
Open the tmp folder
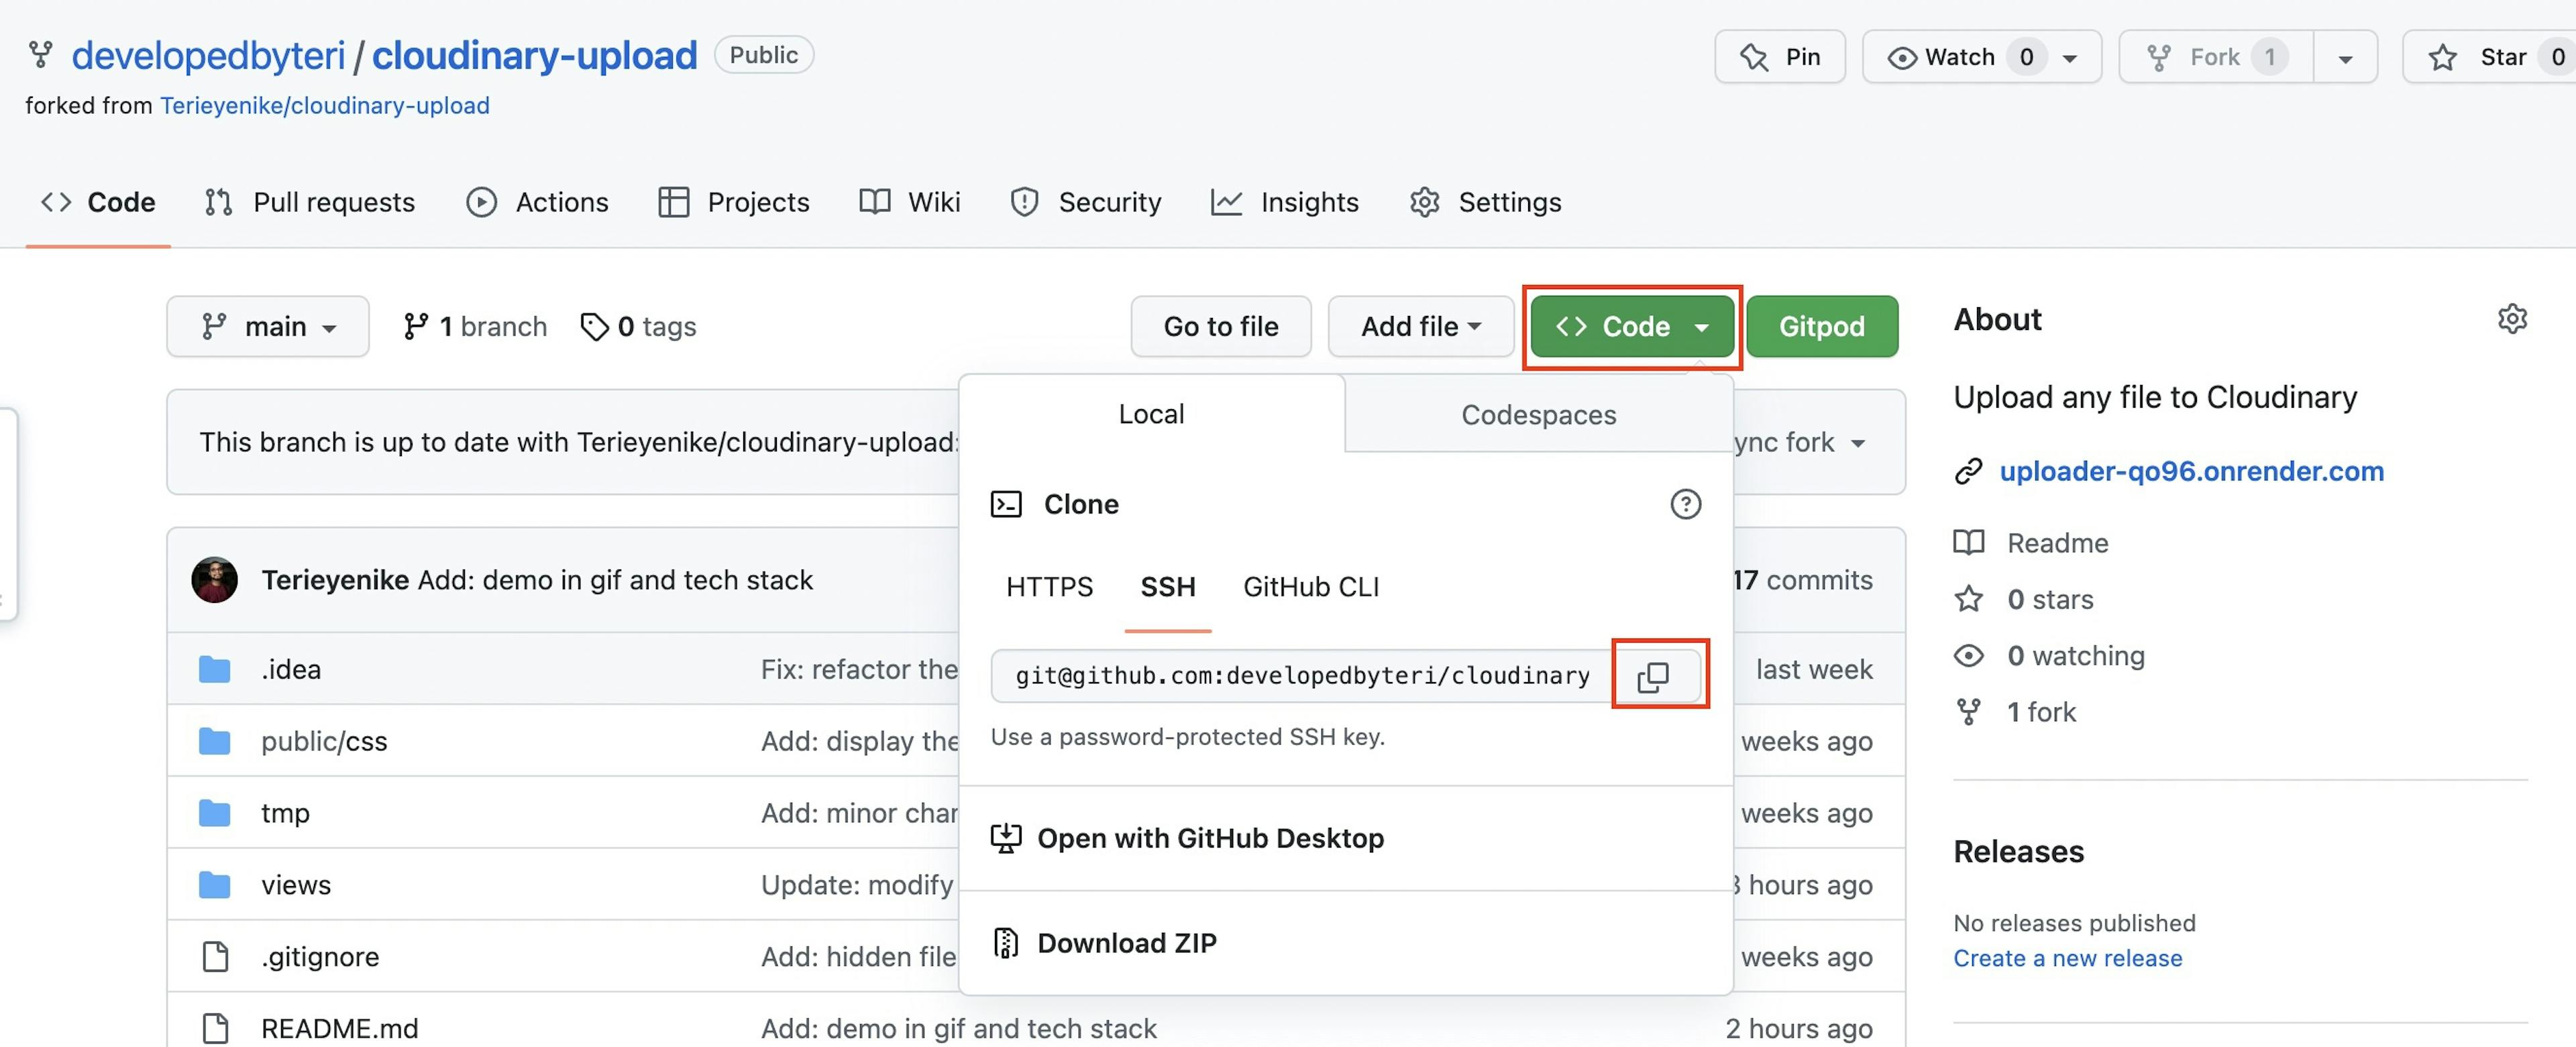pos(285,813)
